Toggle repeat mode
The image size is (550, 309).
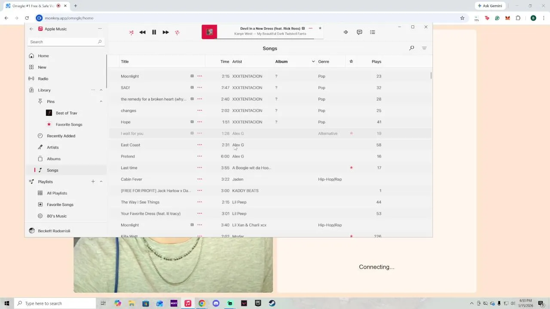coord(177,32)
